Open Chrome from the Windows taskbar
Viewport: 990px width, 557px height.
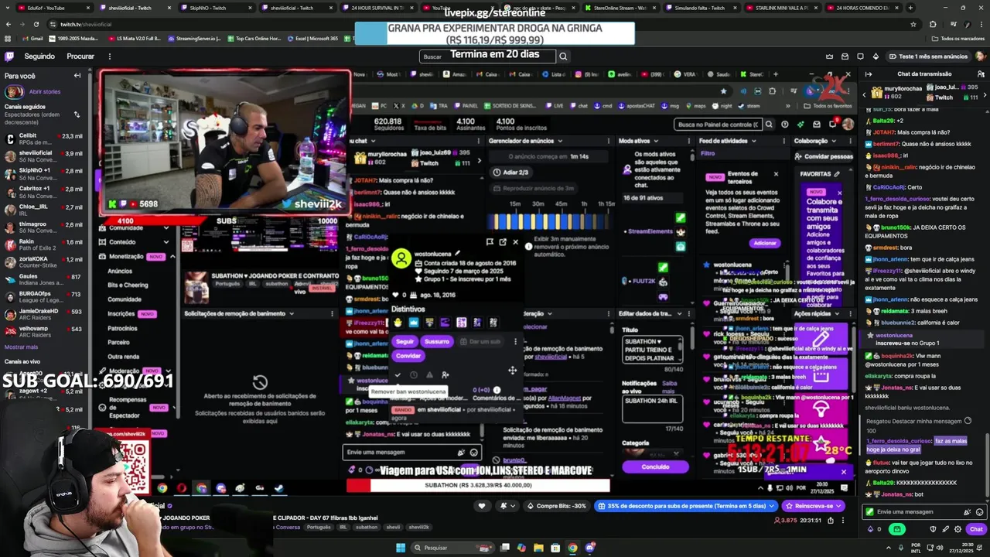tap(572, 548)
